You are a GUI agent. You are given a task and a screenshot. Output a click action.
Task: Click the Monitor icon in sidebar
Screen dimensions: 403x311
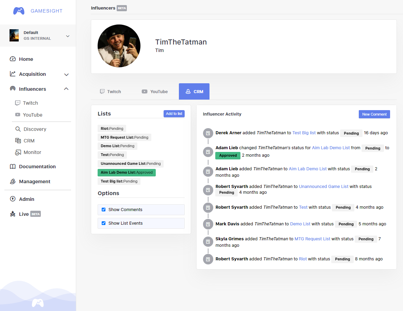18,152
